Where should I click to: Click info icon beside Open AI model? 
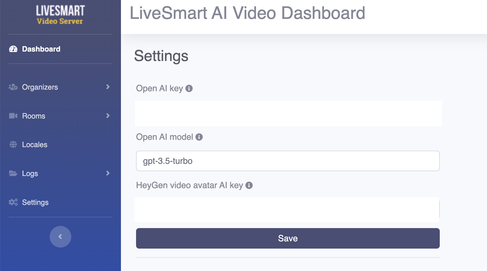(199, 137)
